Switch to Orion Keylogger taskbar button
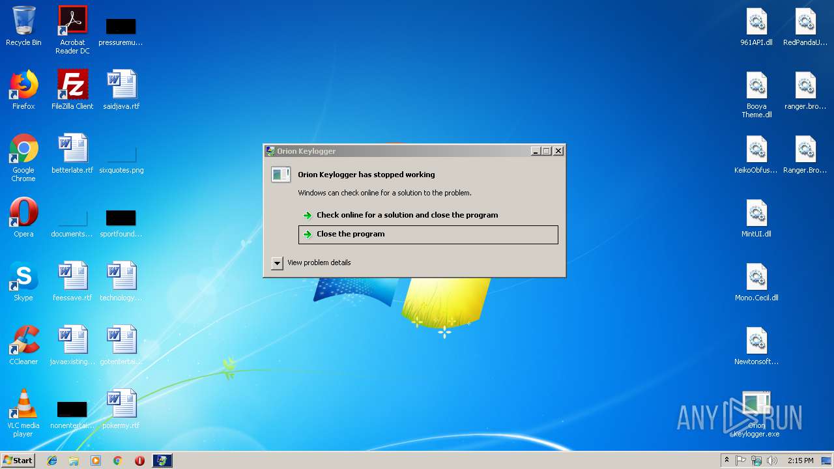Image resolution: width=834 pixels, height=469 pixels. (162, 461)
